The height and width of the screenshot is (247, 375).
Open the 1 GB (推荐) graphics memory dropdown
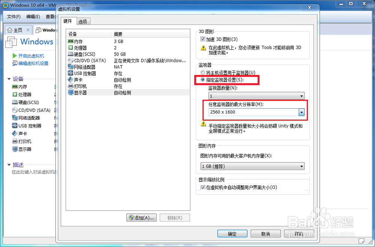click(252, 166)
